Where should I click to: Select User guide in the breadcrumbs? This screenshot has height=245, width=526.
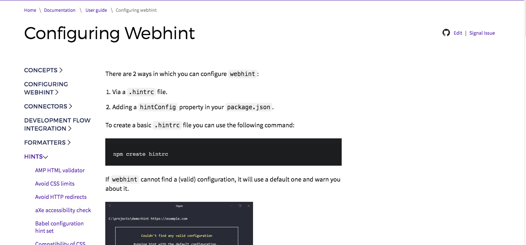point(96,10)
